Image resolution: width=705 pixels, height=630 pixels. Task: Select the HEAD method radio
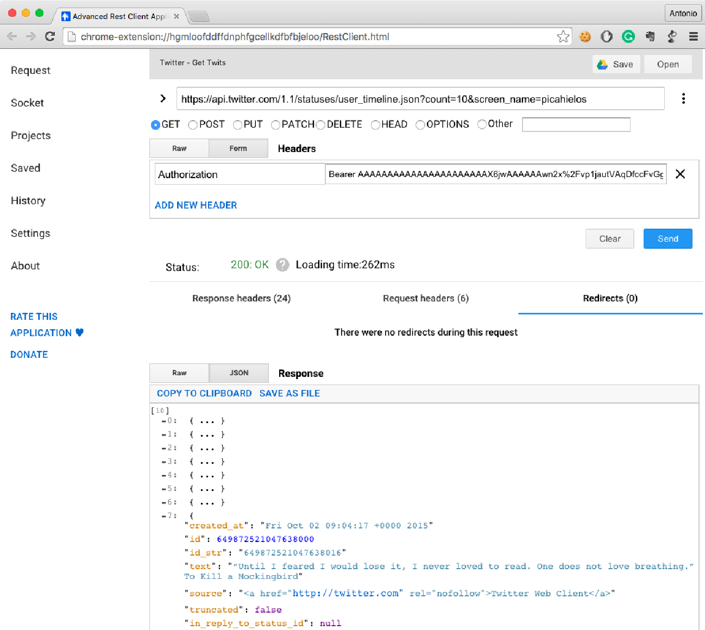pyautogui.click(x=375, y=124)
